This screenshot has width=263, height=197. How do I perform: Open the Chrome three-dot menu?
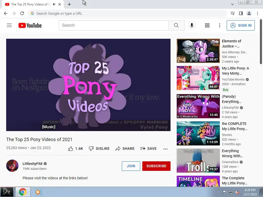click(257, 13)
